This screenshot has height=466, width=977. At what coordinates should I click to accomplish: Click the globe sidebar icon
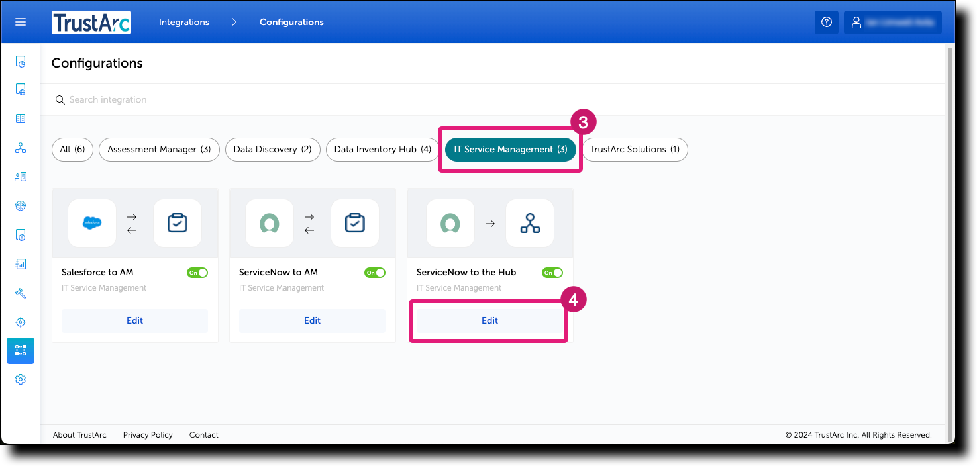click(21, 205)
